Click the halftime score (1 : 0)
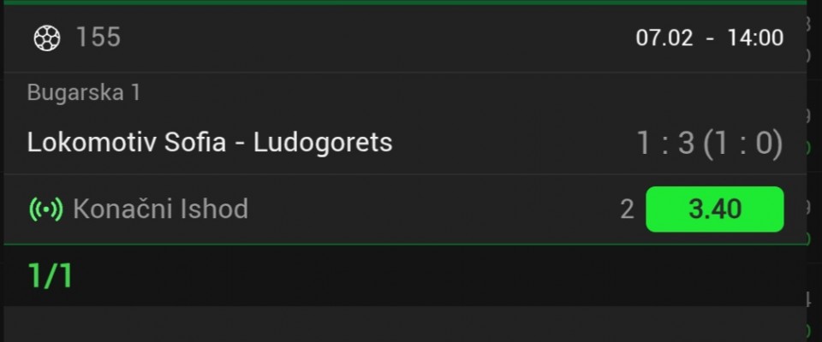The image size is (822, 342). [743, 143]
